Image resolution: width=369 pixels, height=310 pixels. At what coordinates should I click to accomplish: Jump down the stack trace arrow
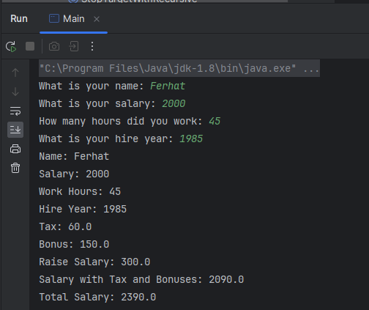pyautogui.click(x=15, y=92)
